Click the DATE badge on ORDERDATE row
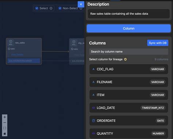Image resolution: width=173 pixels, height=139 pixels. 161,121
